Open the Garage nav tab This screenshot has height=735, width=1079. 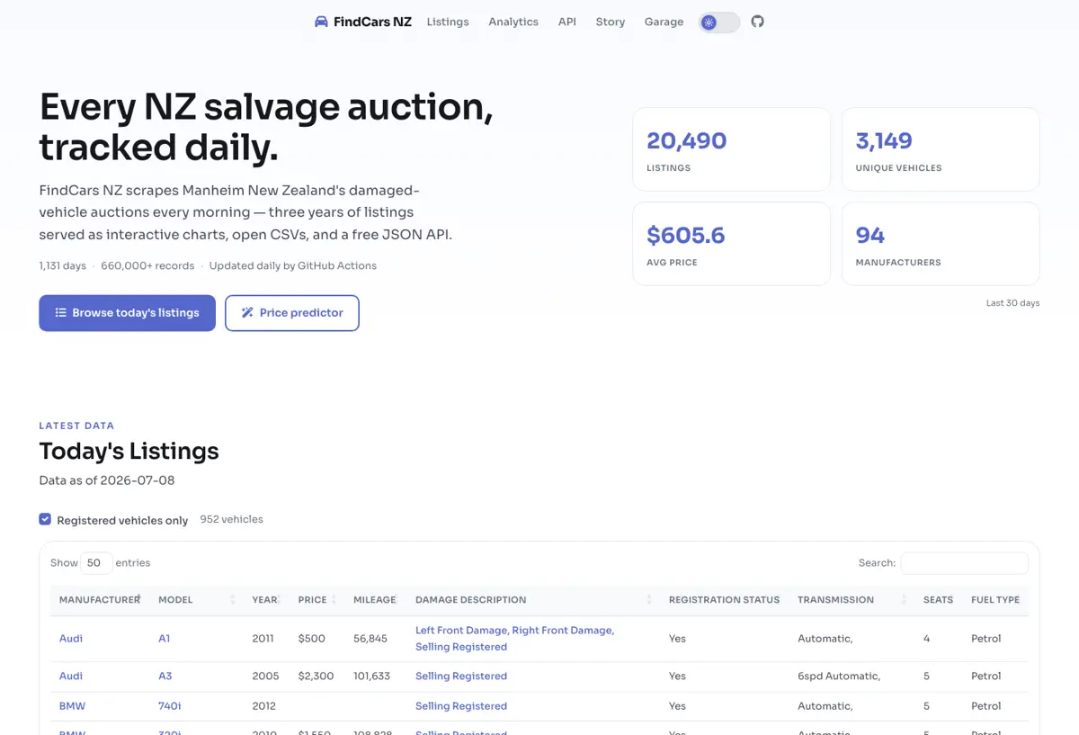pos(664,22)
